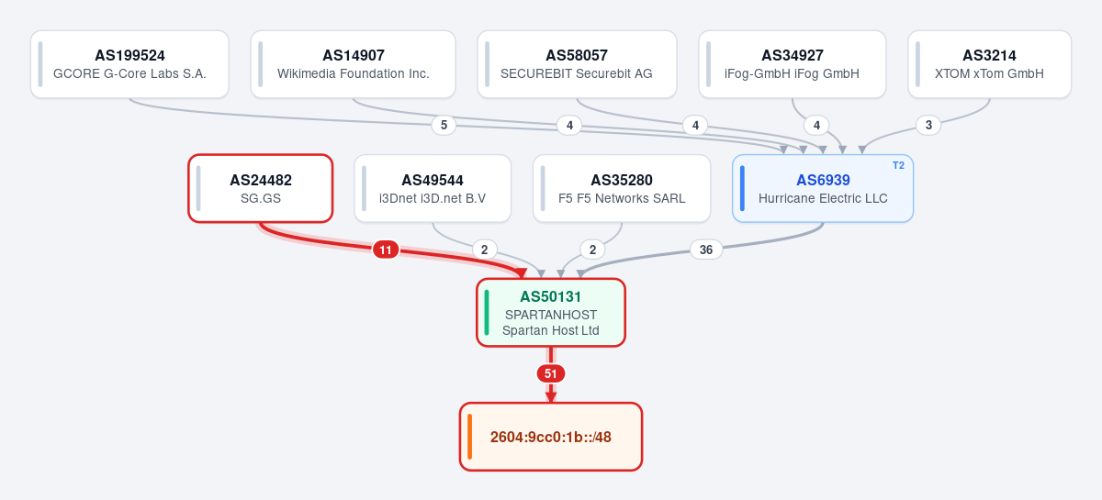Select the AS199524 GCORE node

pos(129,64)
